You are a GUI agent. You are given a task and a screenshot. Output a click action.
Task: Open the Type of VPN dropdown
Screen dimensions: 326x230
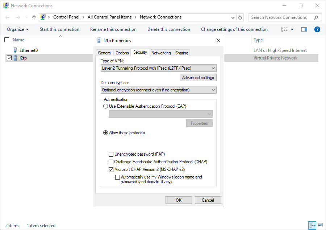click(x=158, y=68)
